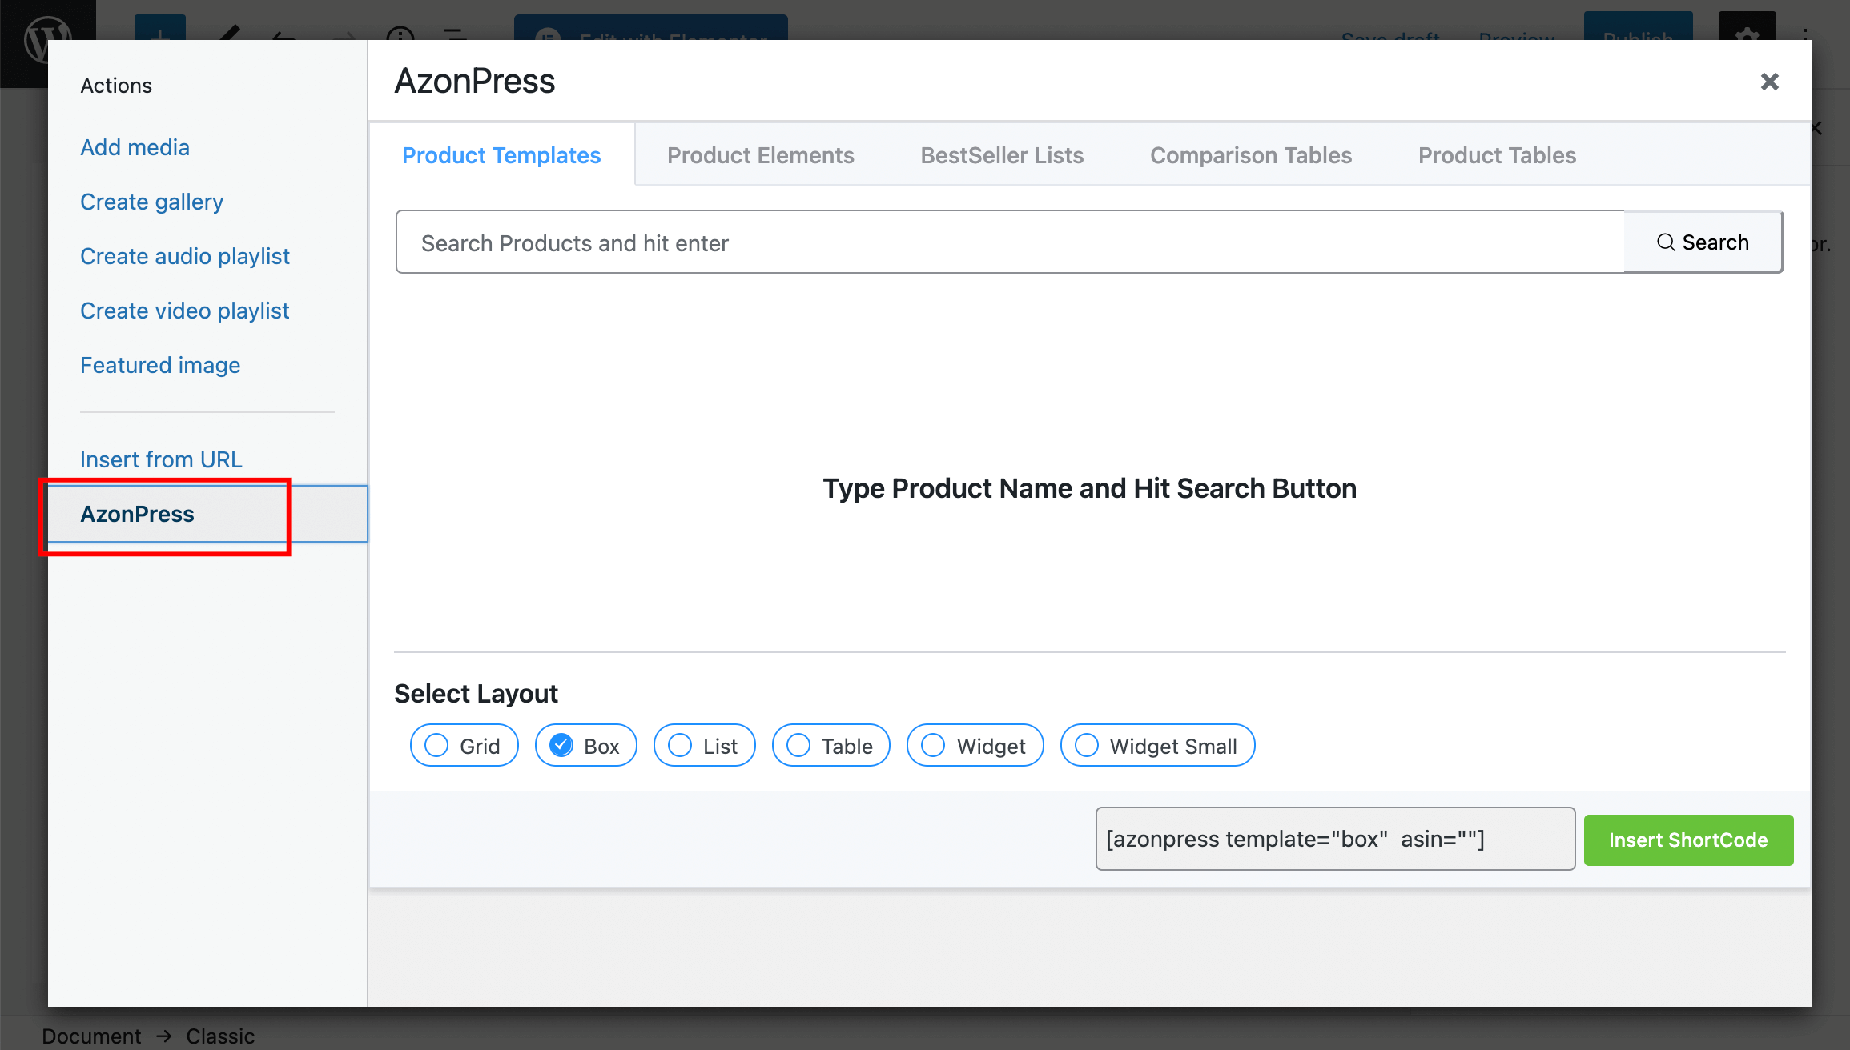Select the Widget layout radio button

click(x=933, y=745)
